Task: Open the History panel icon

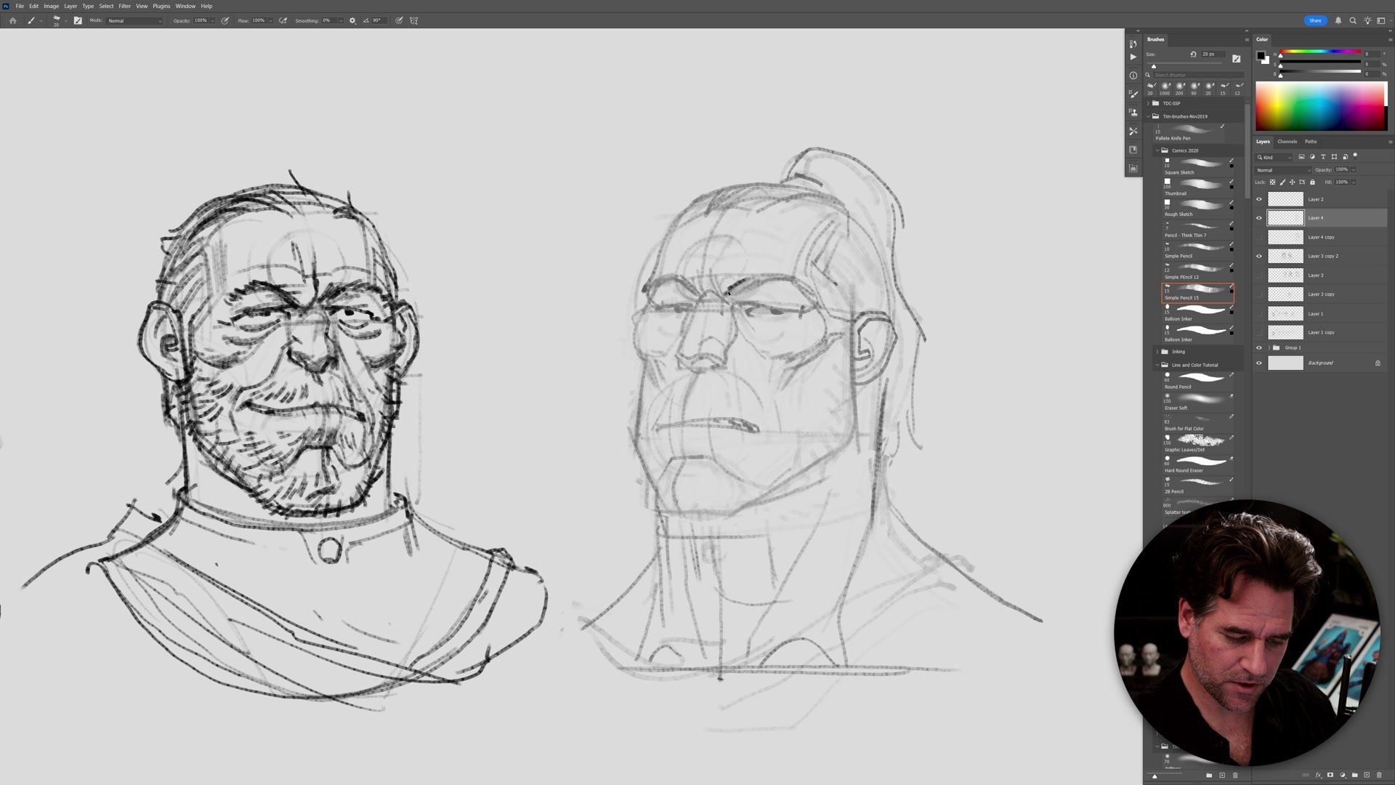Action: (1133, 44)
